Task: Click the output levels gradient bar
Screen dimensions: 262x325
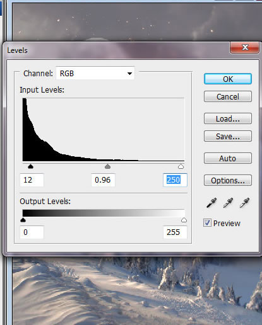Action: [x=104, y=213]
